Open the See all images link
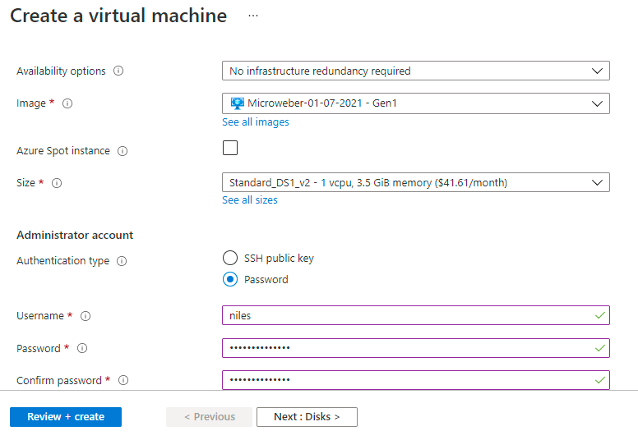This screenshot has width=638, height=440. [256, 122]
